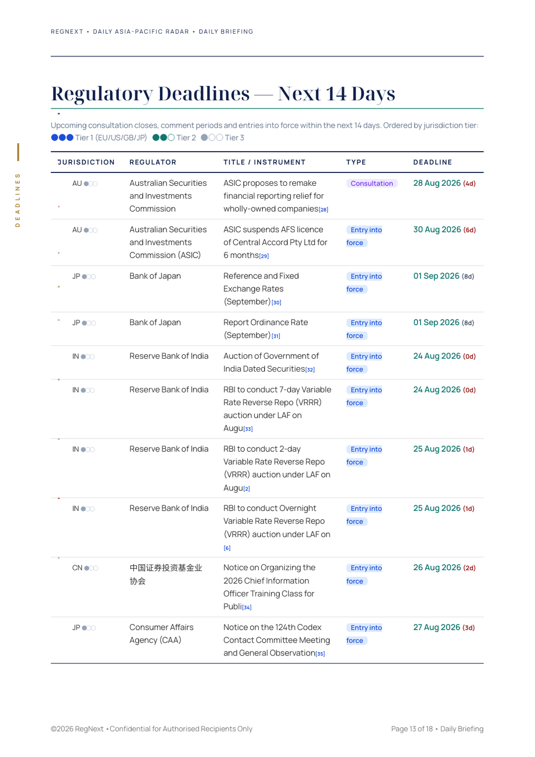Open citation link [30]
Screen dimensions: 535x757
coord(276,303)
